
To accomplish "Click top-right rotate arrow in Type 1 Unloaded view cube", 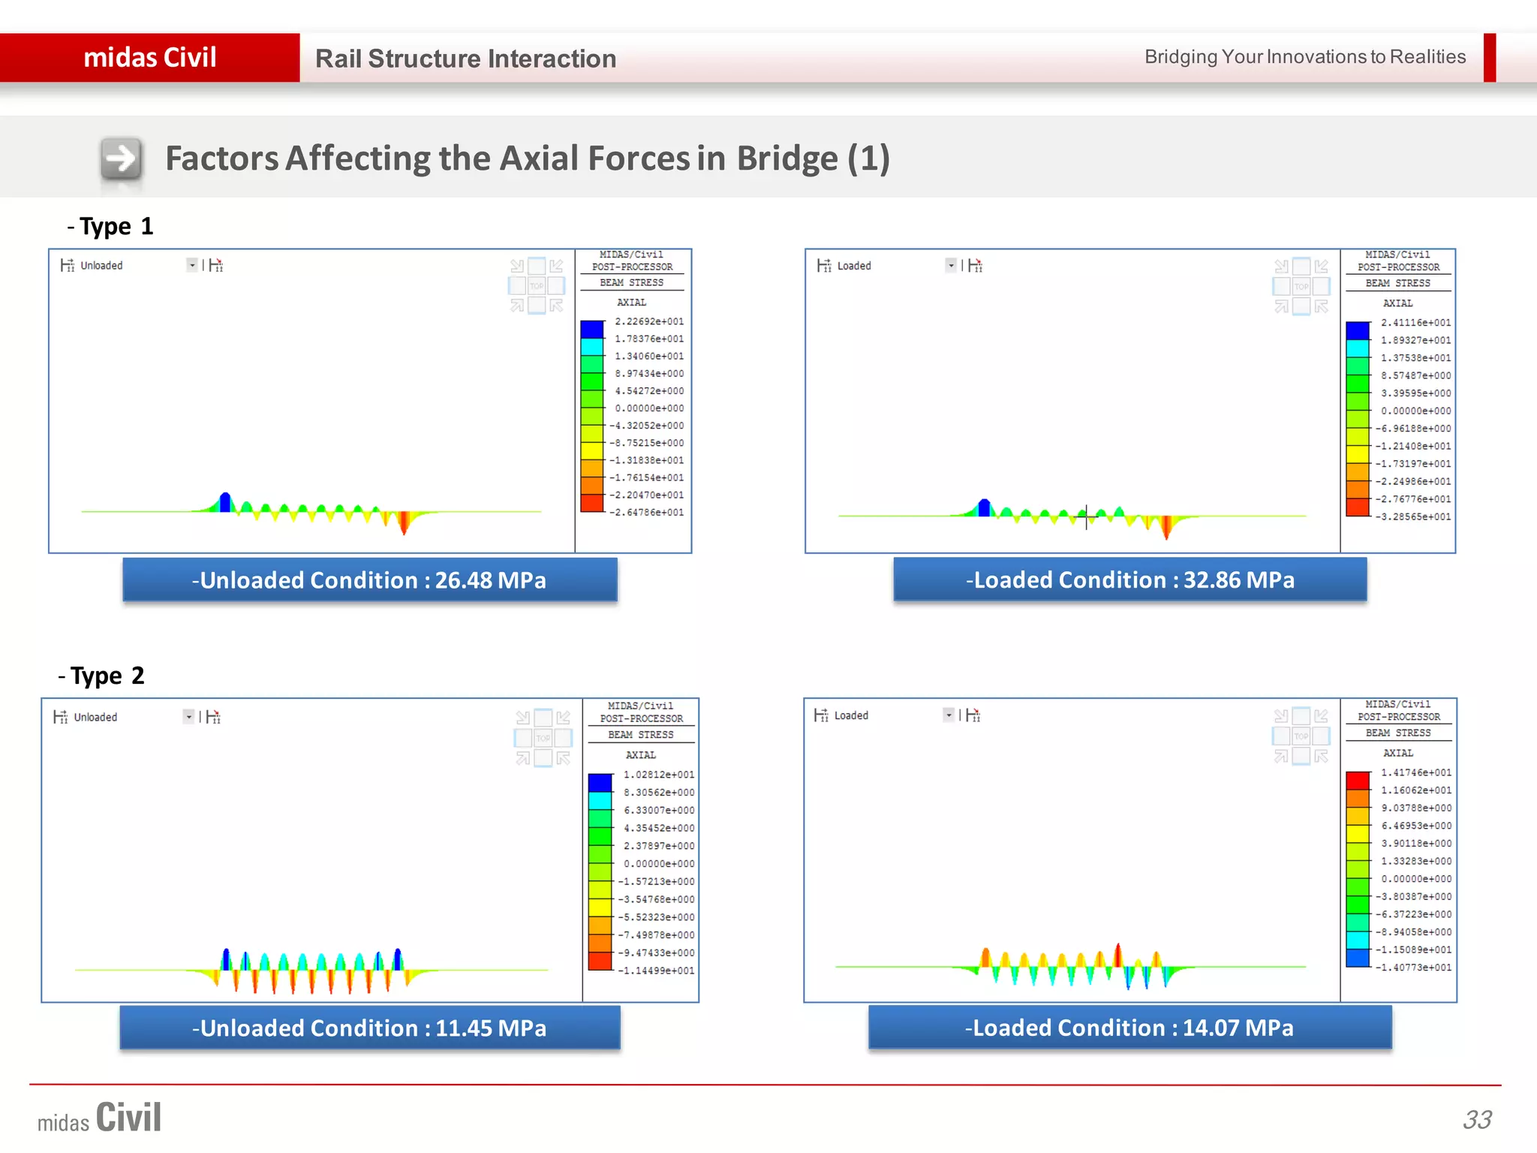I will (556, 266).
